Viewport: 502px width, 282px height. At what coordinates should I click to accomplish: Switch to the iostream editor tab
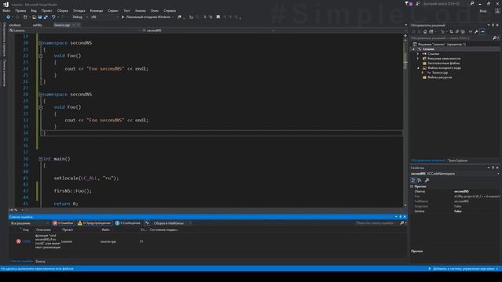click(15, 25)
